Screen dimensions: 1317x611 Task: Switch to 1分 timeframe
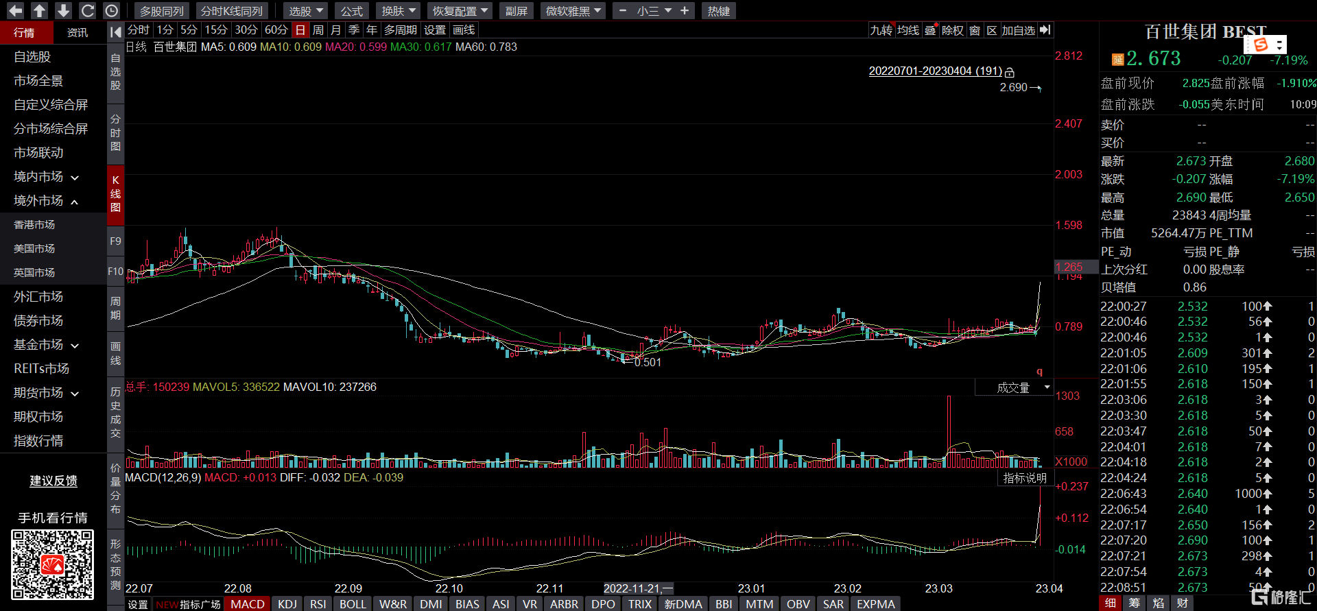(165, 30)
